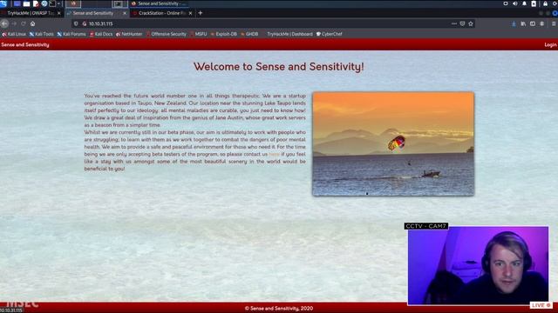Viewport: 558px width, 313px height.
Task: Click the blue browser window close button
Action: pyautogui.click(x=555, y=13)
